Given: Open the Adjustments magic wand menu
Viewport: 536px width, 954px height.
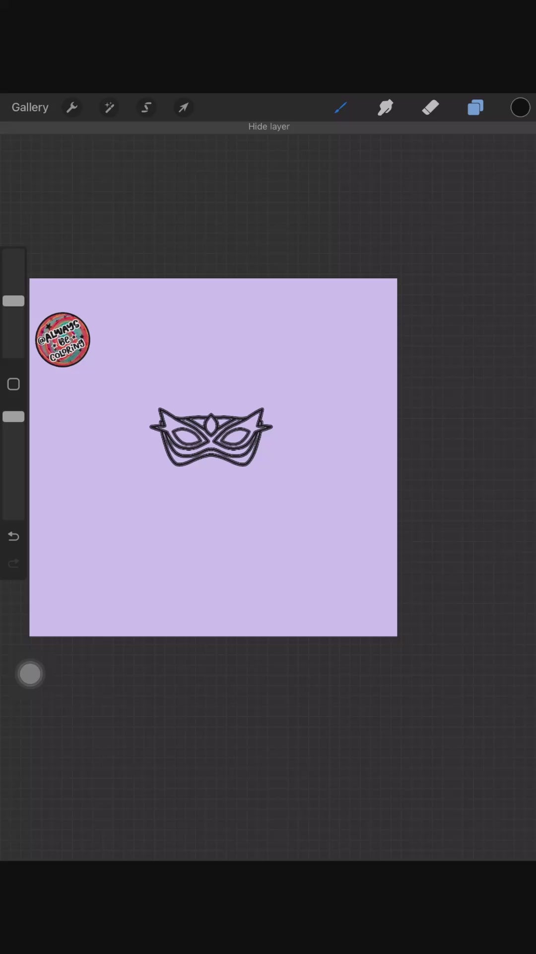Looking at the screenshot, I should (x=109, y=107).
